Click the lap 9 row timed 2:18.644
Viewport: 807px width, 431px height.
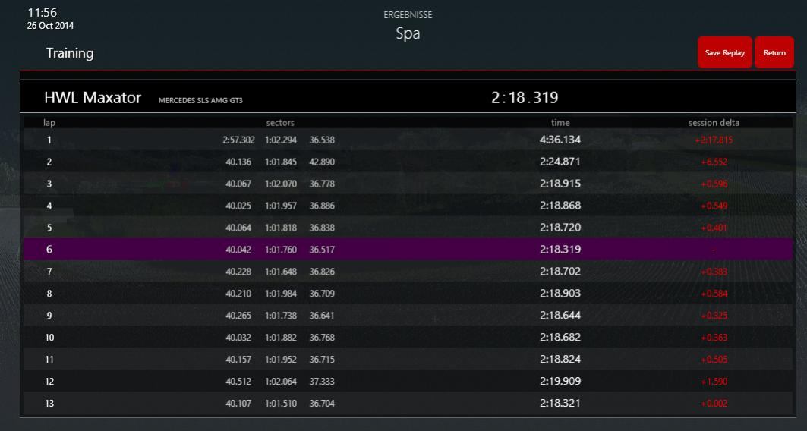[x=408, y=315]
